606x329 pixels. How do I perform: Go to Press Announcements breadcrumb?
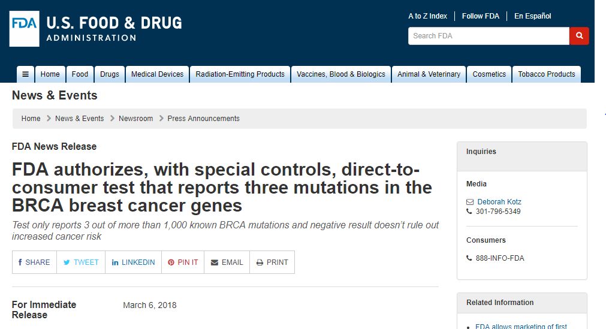click(203, 119)
